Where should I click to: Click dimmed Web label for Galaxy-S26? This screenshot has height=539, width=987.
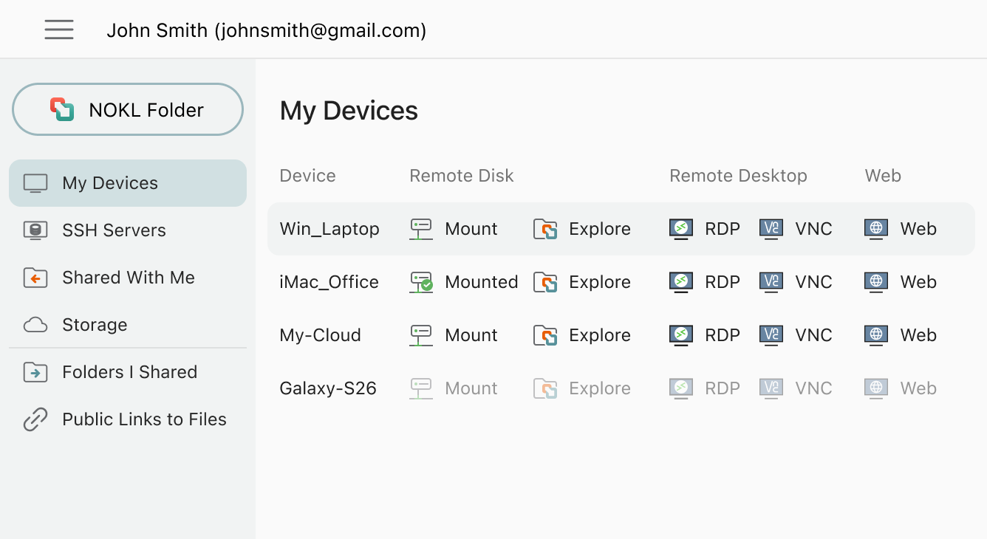pos(918,388)
